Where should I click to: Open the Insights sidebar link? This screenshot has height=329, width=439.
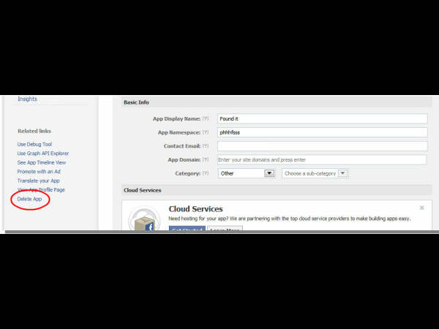(x=28, y=99)
